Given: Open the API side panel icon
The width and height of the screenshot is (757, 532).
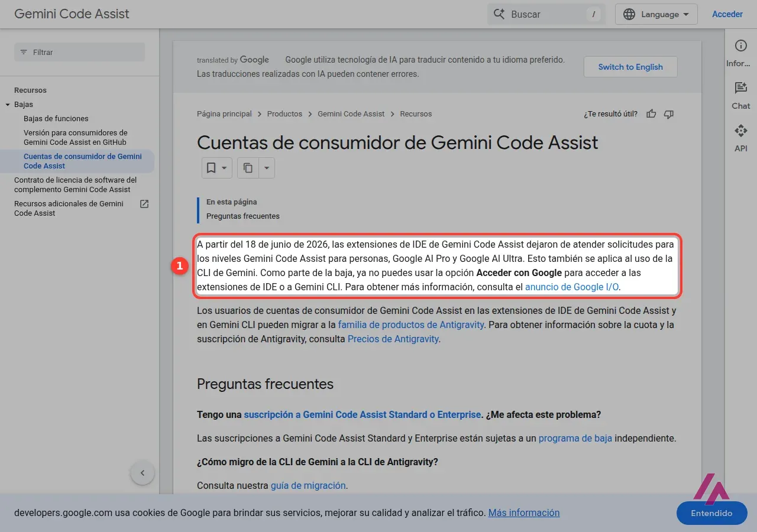Looking at the screenshot, I should [740, 131].
